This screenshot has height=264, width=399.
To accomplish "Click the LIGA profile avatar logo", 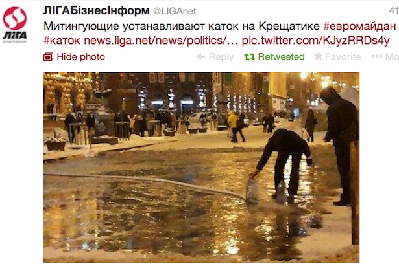I will click(x=15, y=25).
